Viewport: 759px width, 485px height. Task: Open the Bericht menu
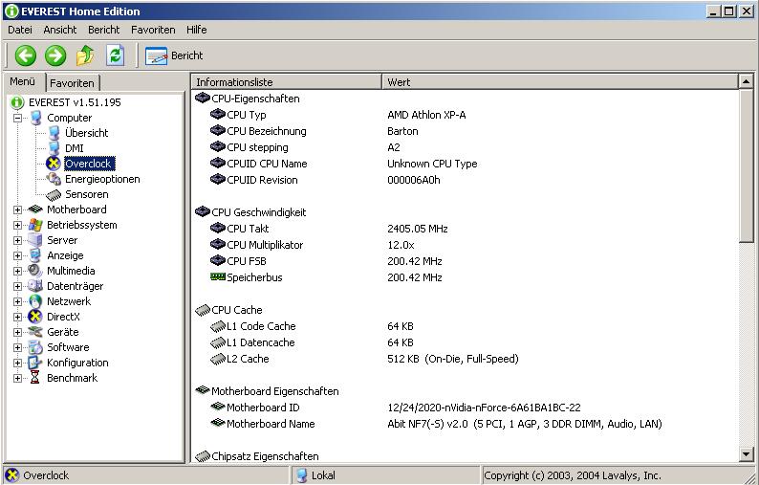coord(103,30)
